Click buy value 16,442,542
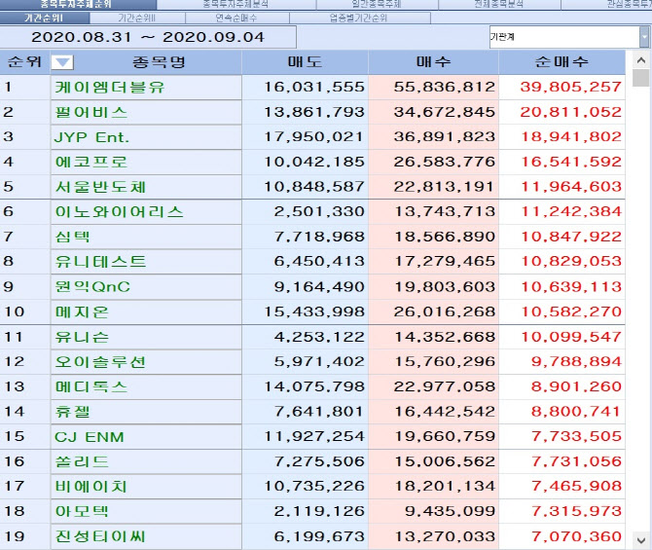Image resolution: width=652 pixels, height=550 pixels. coord(445,412)
